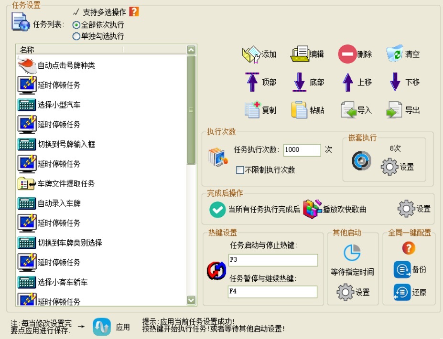Click the task list scroll up arrow
Image resolution: width=443 pixels, height=339 pixels.
(191, 50)
